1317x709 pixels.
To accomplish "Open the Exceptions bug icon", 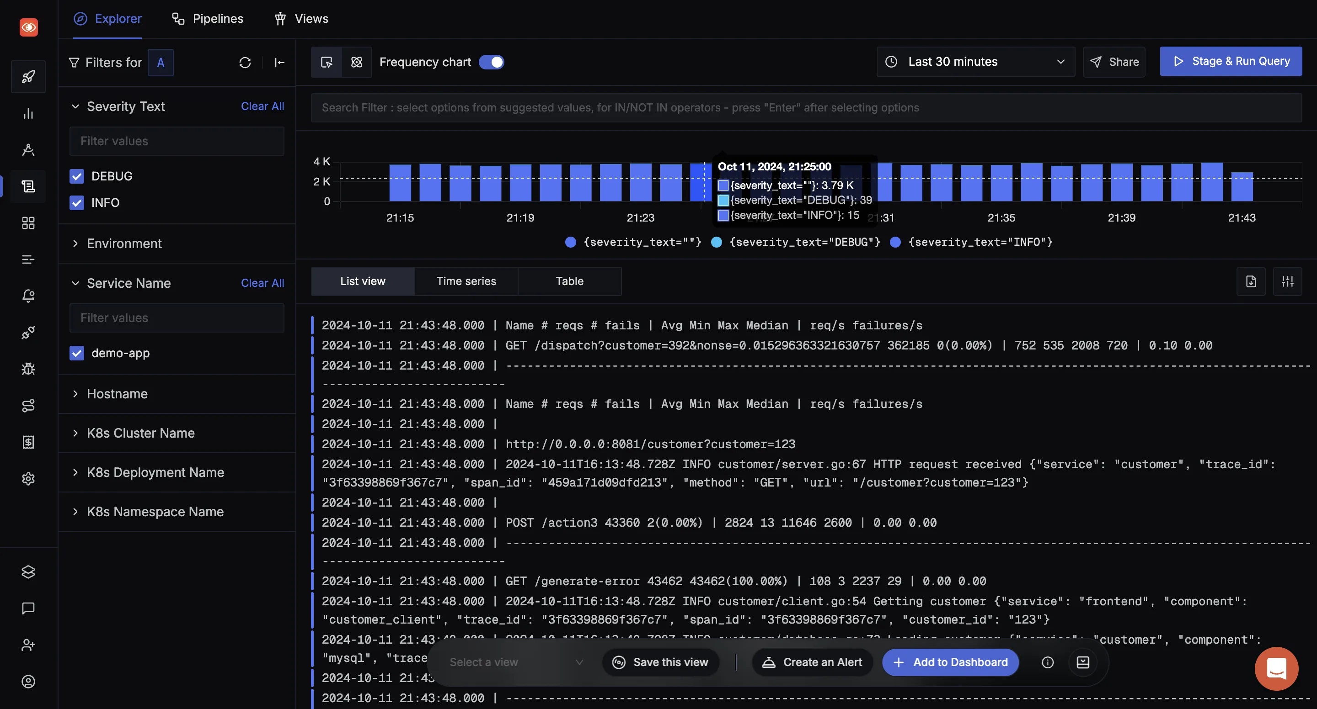I will coord(29,369).
